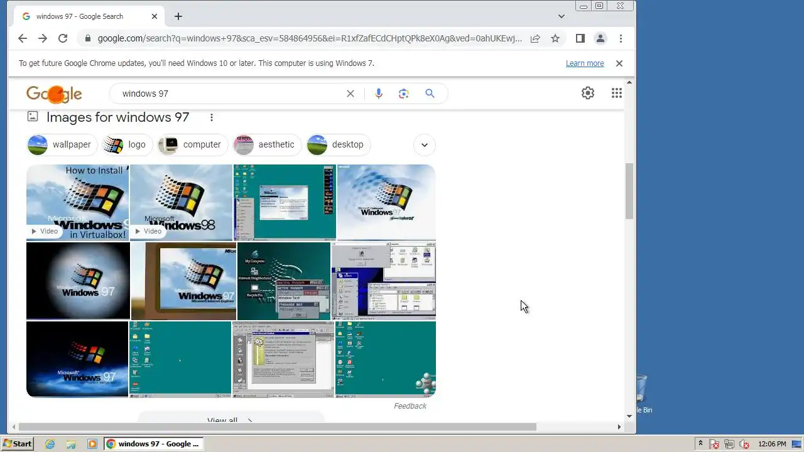Image resolution: width=804 pixels, height=452 pixels.
Task: Open the My Computer desktop screenshot thumbnail
Action: [x=284, y=281]
